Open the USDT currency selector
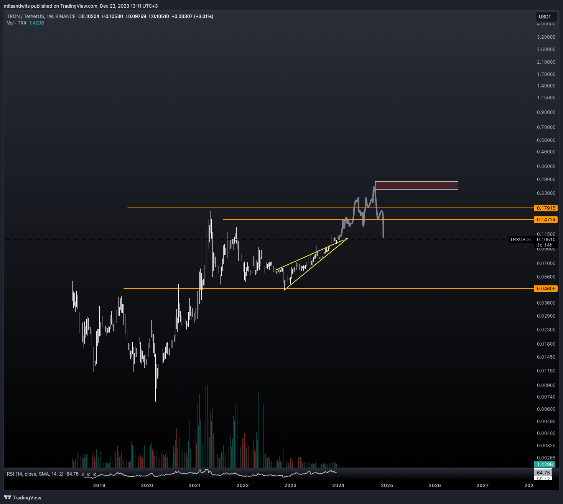Screen dimensions: 563x504 click(546, 17)
